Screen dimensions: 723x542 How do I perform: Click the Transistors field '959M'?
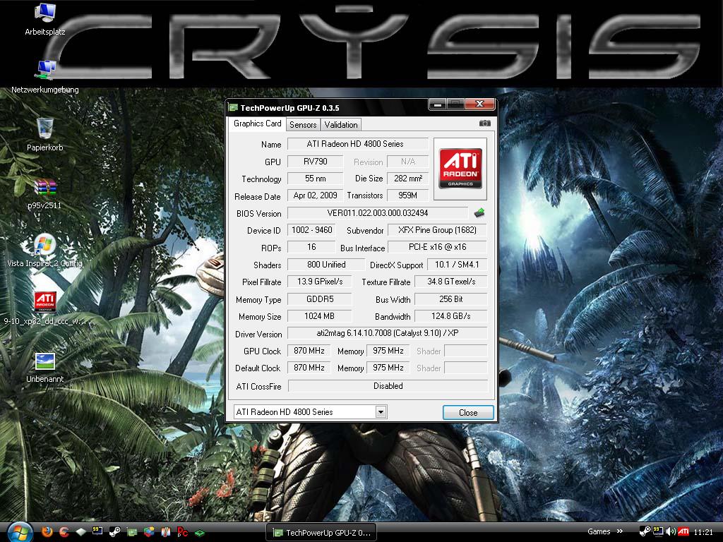pyautogui.click(x=407, y=195)
